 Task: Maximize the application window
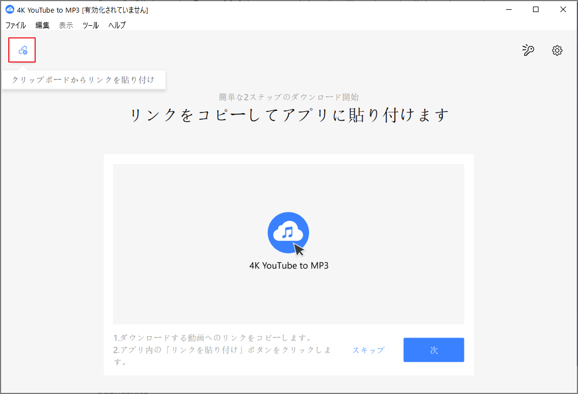tap(536, 9)
